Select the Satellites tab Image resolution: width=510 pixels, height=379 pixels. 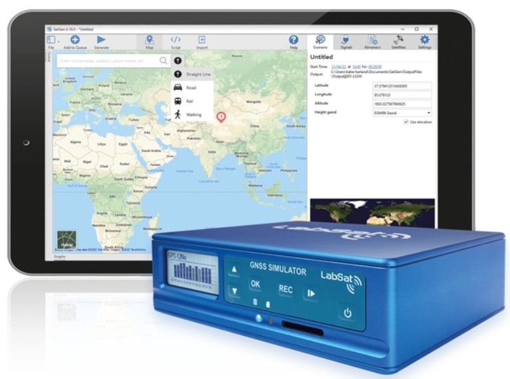point(398,42)
